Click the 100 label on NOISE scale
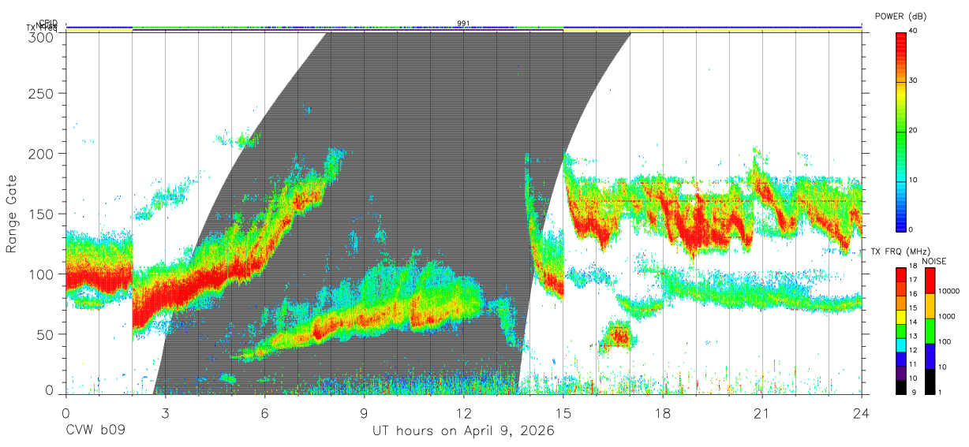 (x=944, y=341)
